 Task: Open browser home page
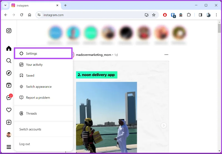pos(29,15)
